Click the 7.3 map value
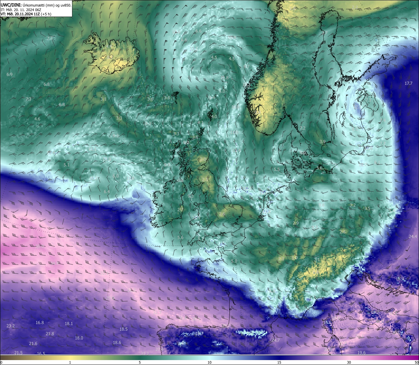 coord(28,99)
